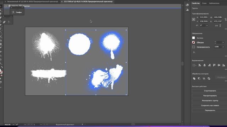Click the opacity value field showing 100%
This screenshot has width=227, height=127.
pyautogui.click(x=217, y=47)
